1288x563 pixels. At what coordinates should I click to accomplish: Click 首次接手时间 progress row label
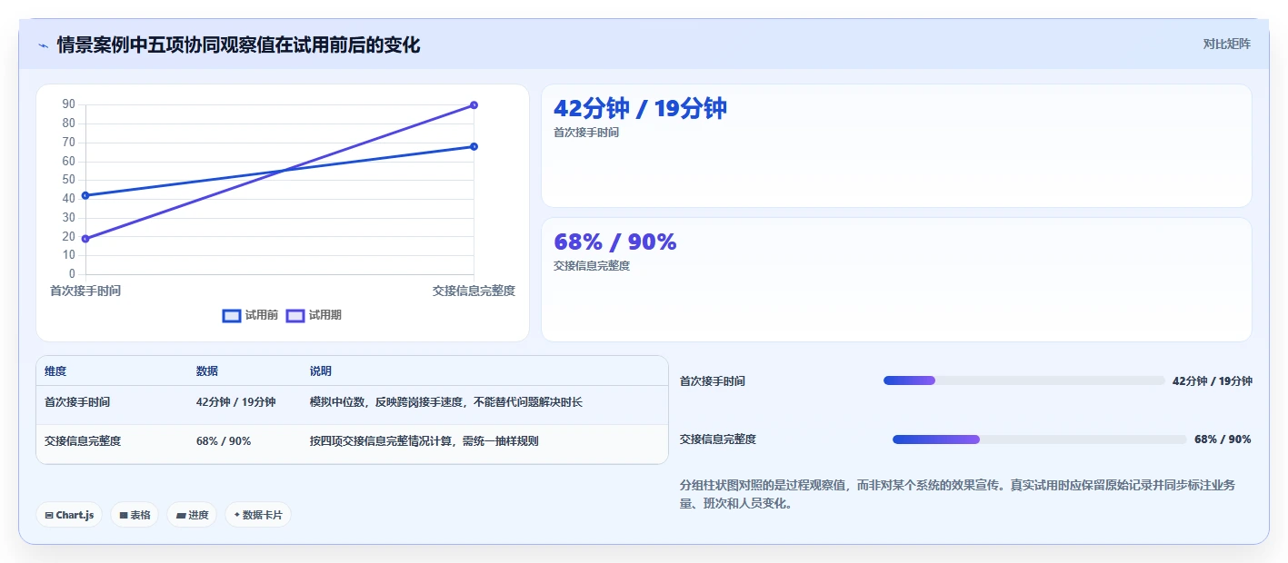click(x=713, y=381)
